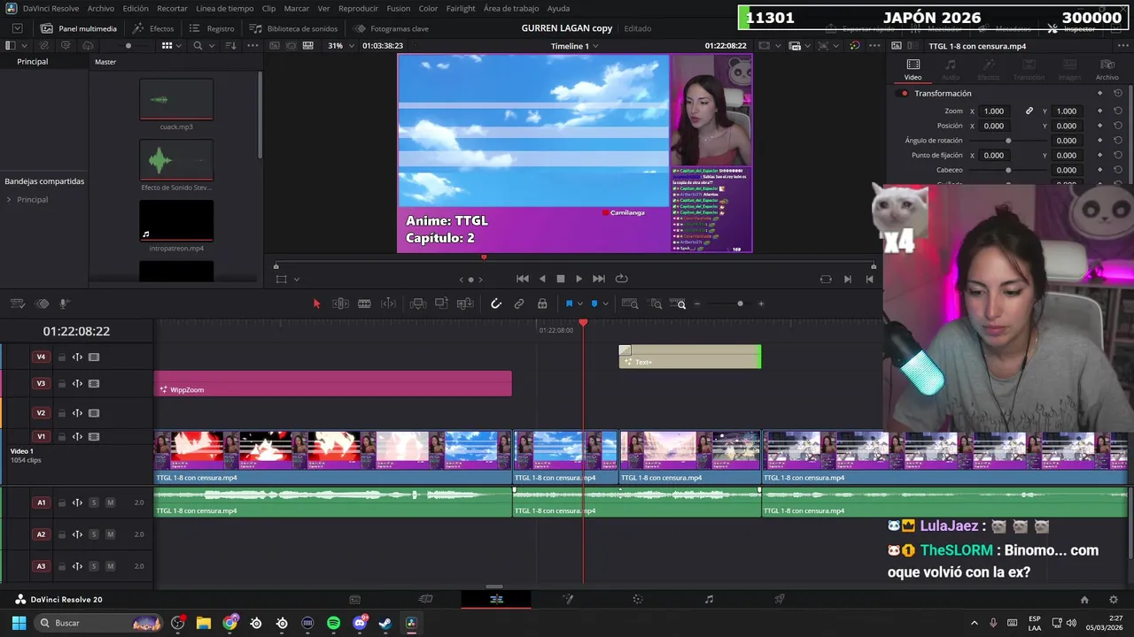
Task: Play the timeline in reverse
Action: (542, 279)
